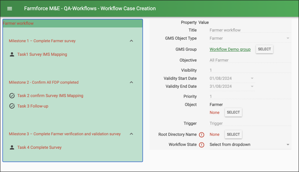Open the Workflow State dropdown

(x=287, y=144)
